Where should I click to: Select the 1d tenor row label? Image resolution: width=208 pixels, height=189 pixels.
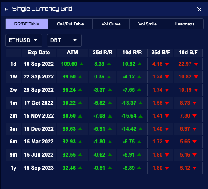tap(13, 64)
